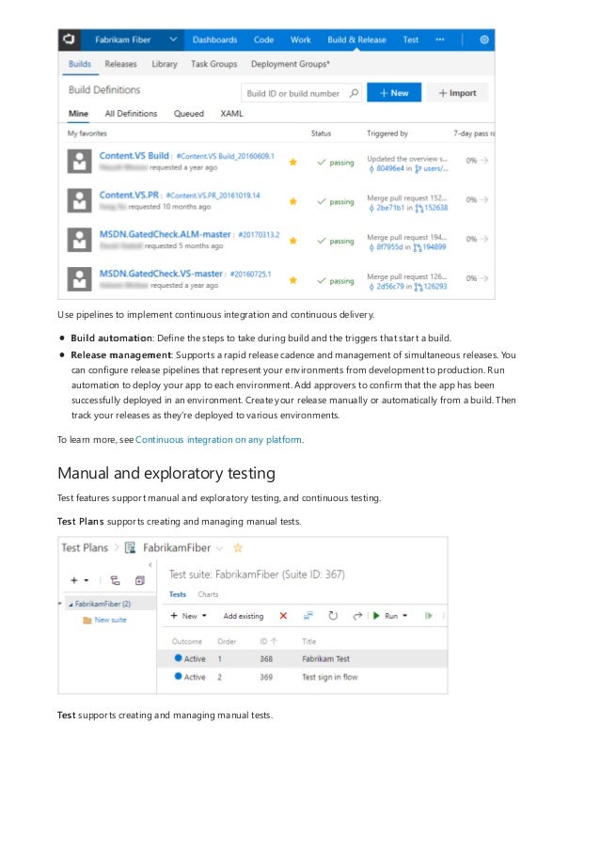Open pull request 126293 link
The width and height of the screenshot is (600, 849).
(x=431, y=287)
